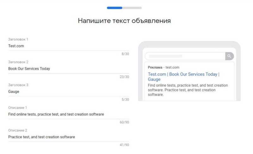This screenshot has height=154, width=253.
Task: Click the 'Описание 2' label
Action: click(18, 130)
